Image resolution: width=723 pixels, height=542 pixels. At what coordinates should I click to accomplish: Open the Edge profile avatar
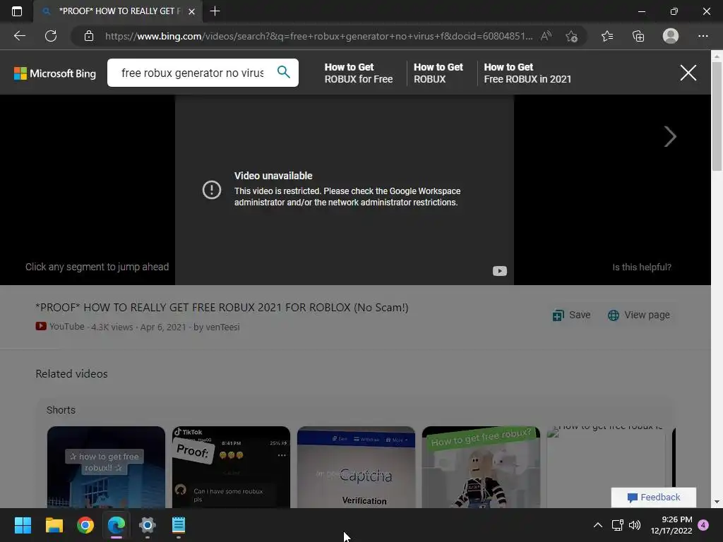(x=671, y=36)
